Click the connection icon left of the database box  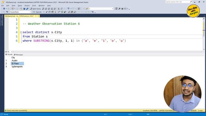7,12
